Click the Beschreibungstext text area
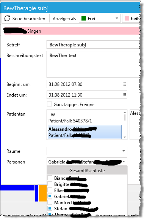 pyautogui.click(x=93, y=64)
